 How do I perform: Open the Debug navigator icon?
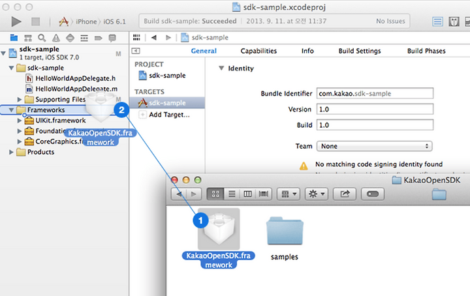point(84,38)
